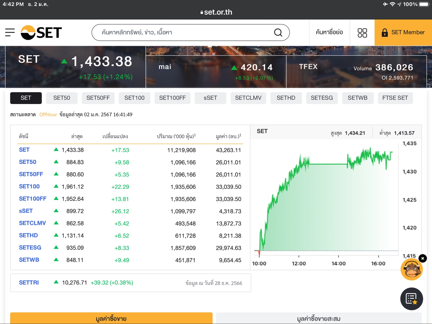This screenshot has width=432, height=324.
Task: Click the mai 420.14 banner panel
Action: tap(216, 71)
